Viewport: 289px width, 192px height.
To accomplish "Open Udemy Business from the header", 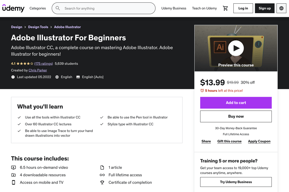I will 174,8.
